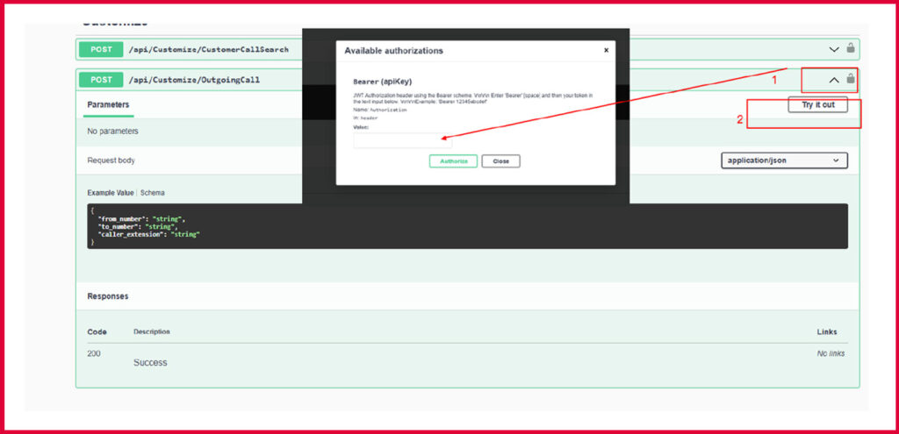The height and width of the screenshot is (434, 899).
Task: Click the POST badge for CustomerCallSearch
Action: pos(101,49)
